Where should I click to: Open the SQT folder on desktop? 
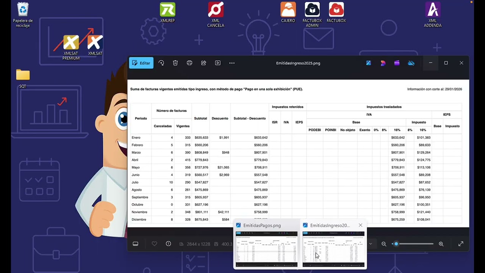23,78
